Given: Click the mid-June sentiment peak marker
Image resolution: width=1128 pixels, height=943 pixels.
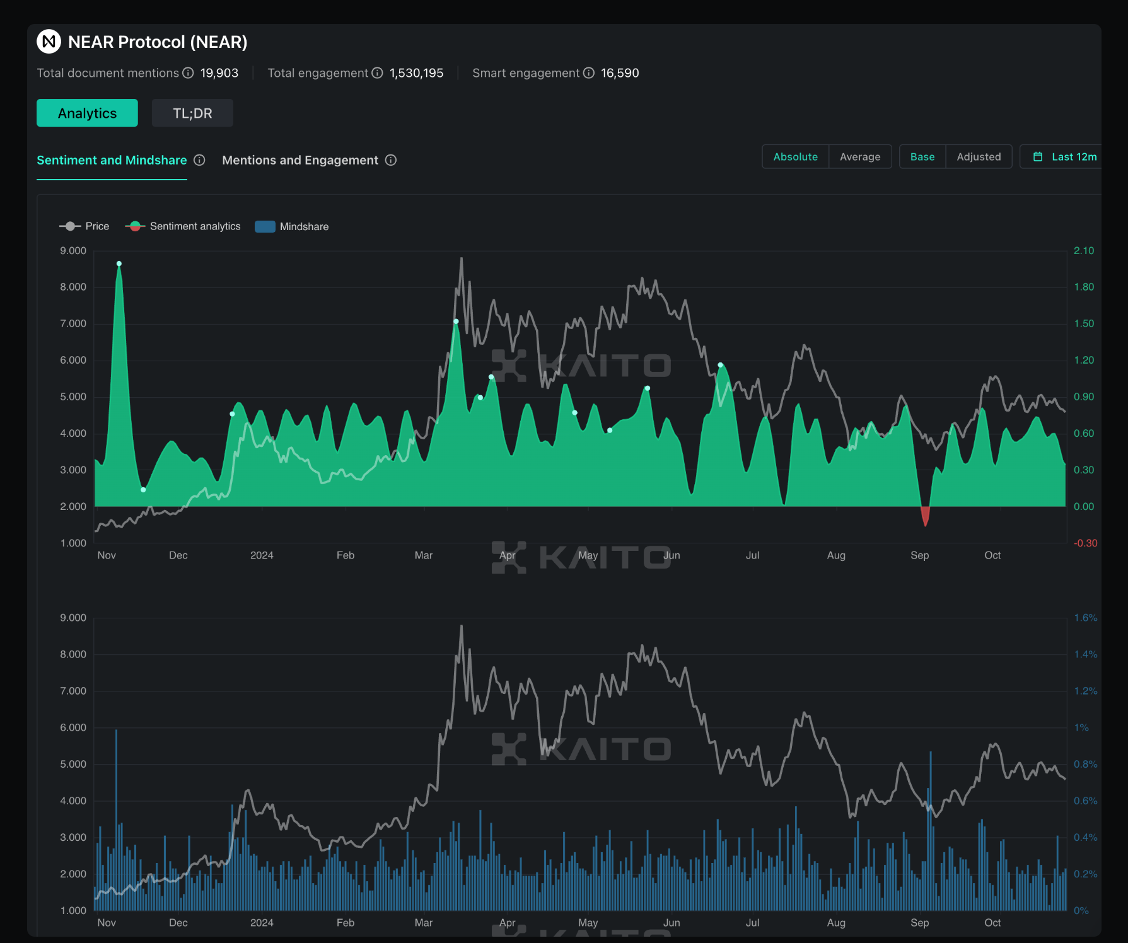Looking at the screenshot, I should coord(720,365).
